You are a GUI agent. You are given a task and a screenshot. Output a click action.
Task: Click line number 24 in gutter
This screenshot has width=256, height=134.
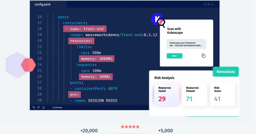pyautogui.click(x=40, y=65)
